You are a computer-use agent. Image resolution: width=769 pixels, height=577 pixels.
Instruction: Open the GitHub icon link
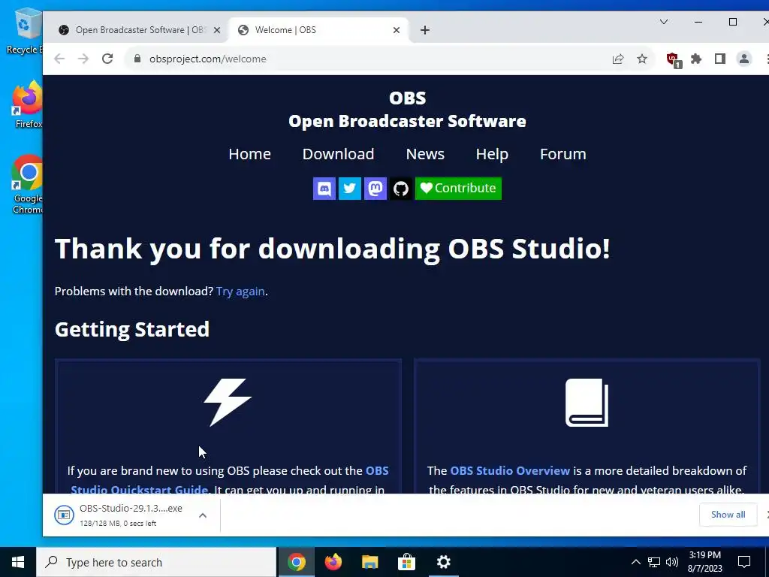tap(401, 189)
